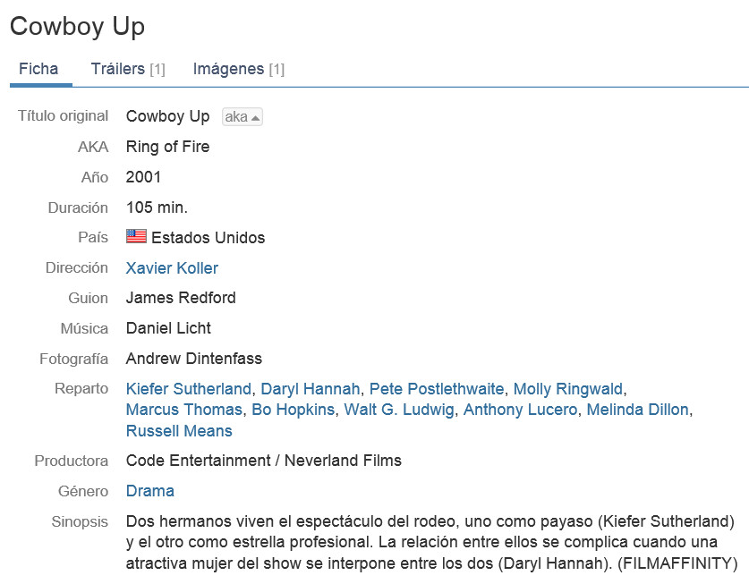
Task: Click the Estados Unidos country text
Action: (x=208, y=238)
